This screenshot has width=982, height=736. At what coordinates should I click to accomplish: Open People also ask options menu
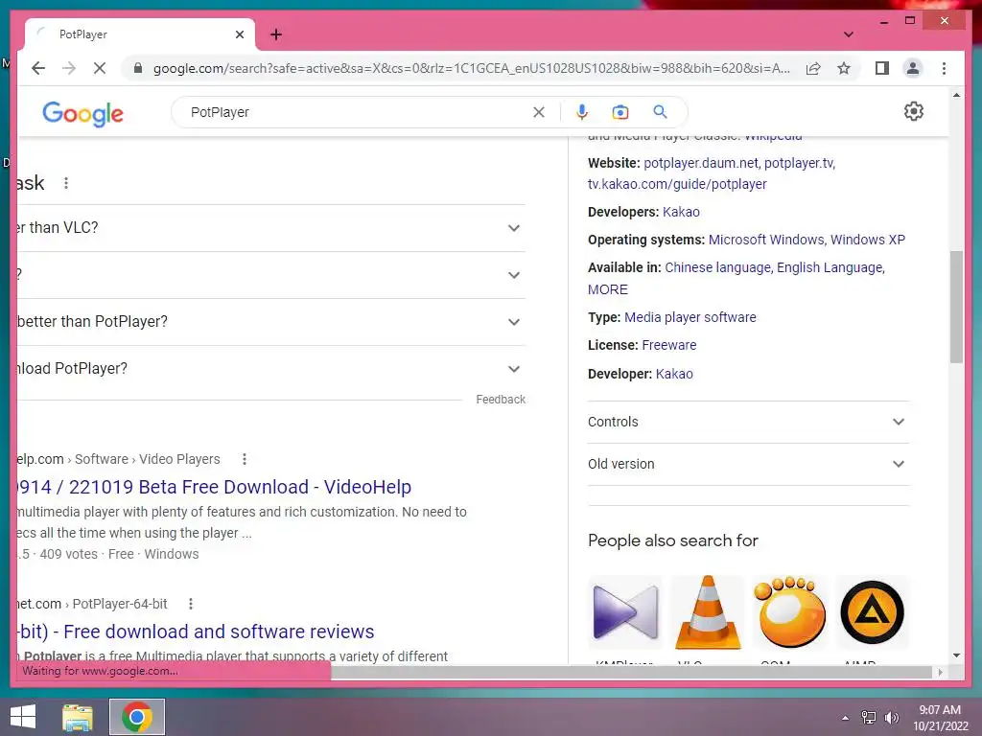[x=66, y=183]
